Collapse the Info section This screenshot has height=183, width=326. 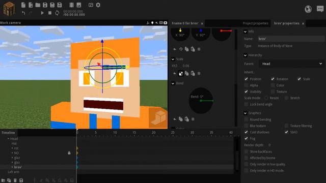click(245, 32)
